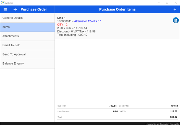Click the Webatar app logo icon
Screen dimensions: 180x125
click(3, 3)
